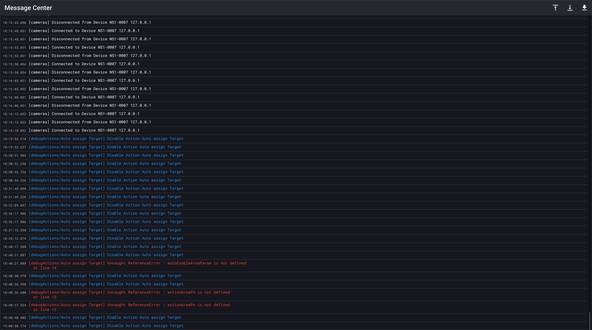This screenshot has width=592, height=330.
Task: Select the log entry timestamped 19:08:58.174
Action: coord(106,326)
